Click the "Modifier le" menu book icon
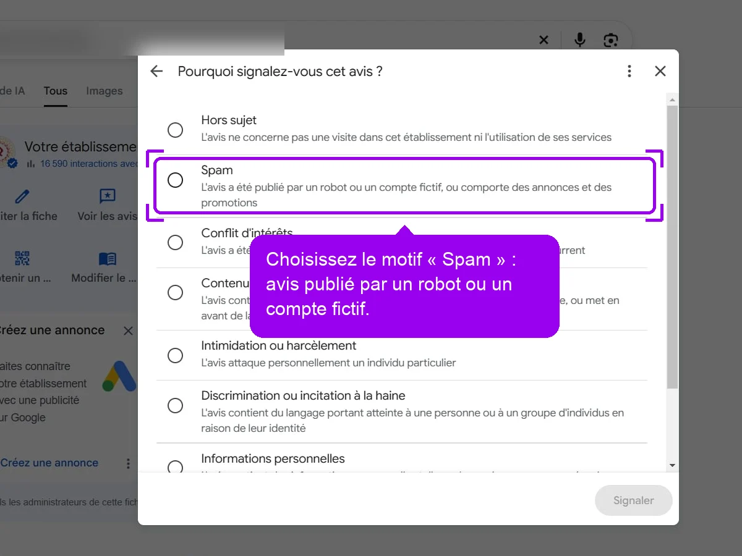The image size is (742, 556). 108,258
